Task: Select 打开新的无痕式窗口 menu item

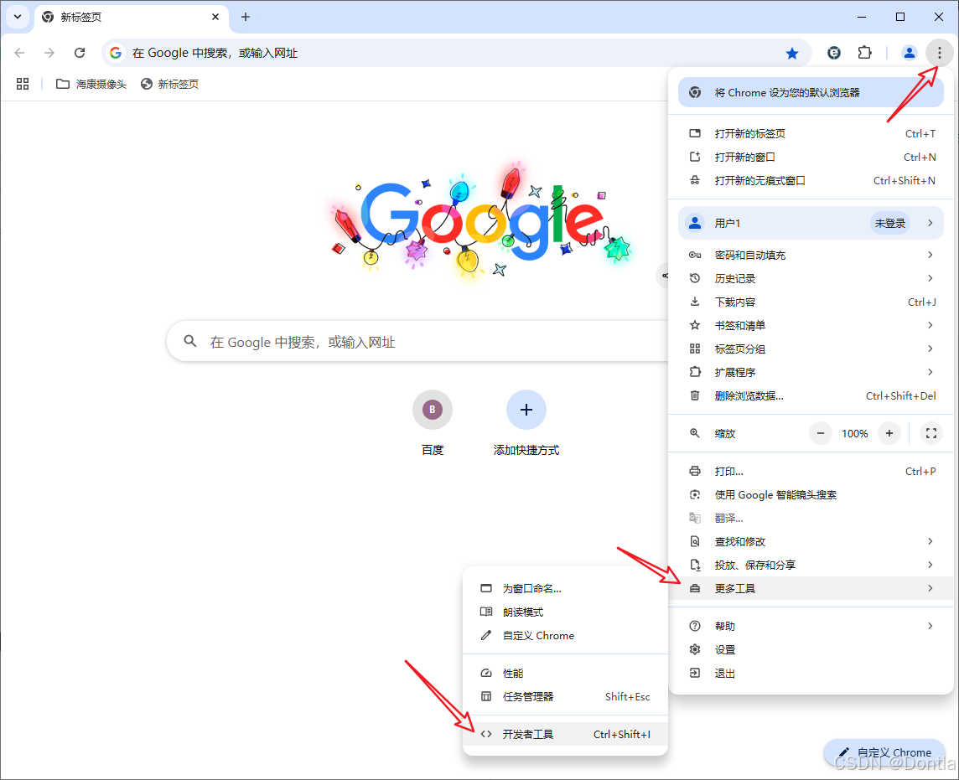Action: pyautogui.click(x=811, y=180)
